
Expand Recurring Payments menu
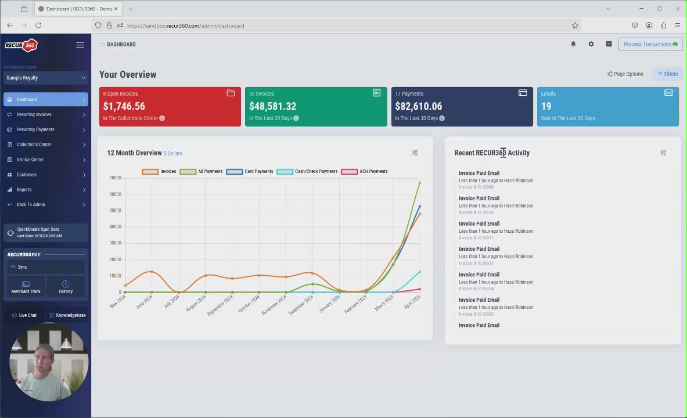click(x=45, y=129)
